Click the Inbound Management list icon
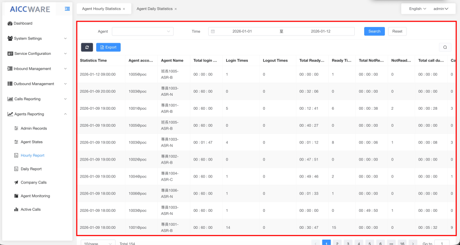460x245 pixels. click(x=10, y=69)
